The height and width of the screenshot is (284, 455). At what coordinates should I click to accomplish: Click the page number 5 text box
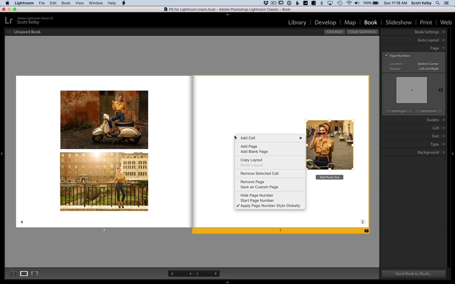pos(362,222)
